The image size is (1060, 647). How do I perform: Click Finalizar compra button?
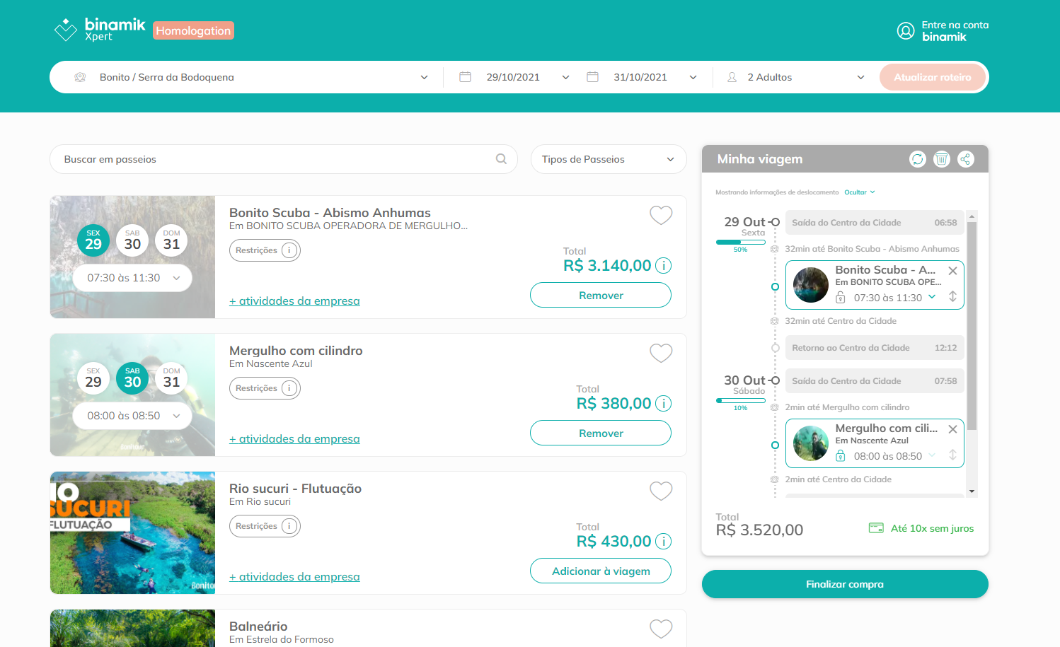(845, 584)
